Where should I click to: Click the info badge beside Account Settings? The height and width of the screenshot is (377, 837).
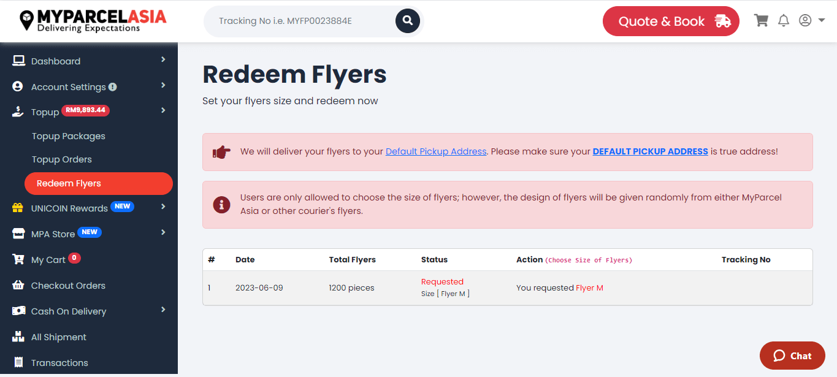click(113, 87)
